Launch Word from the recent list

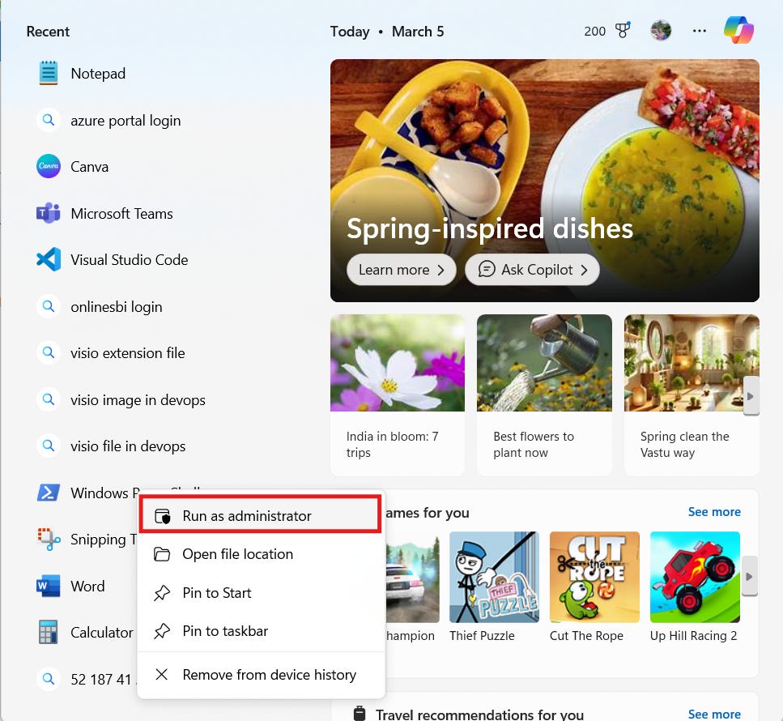click(87, 586)
